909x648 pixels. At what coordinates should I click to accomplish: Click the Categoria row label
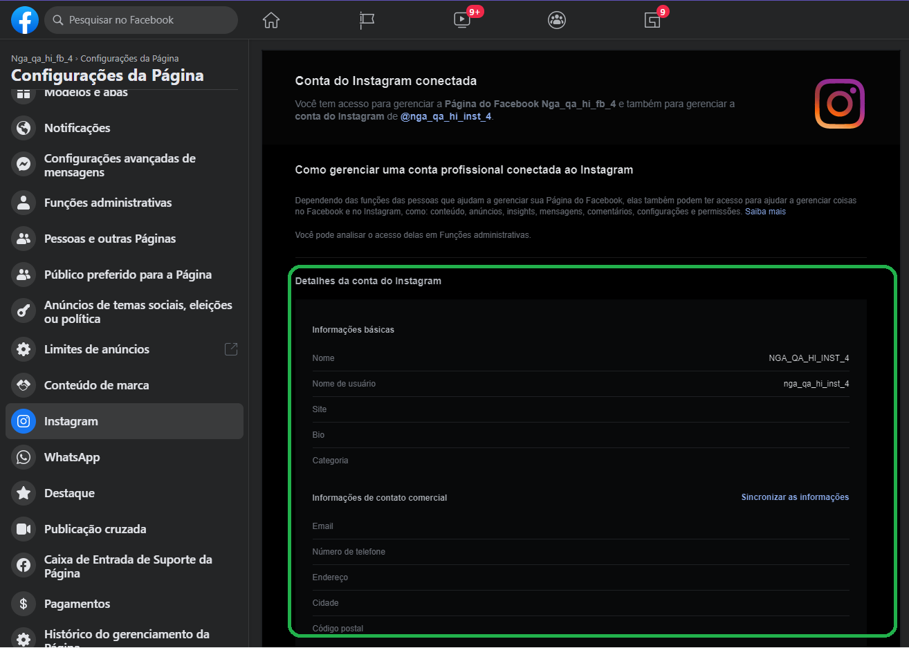click(x=330, y=461)
